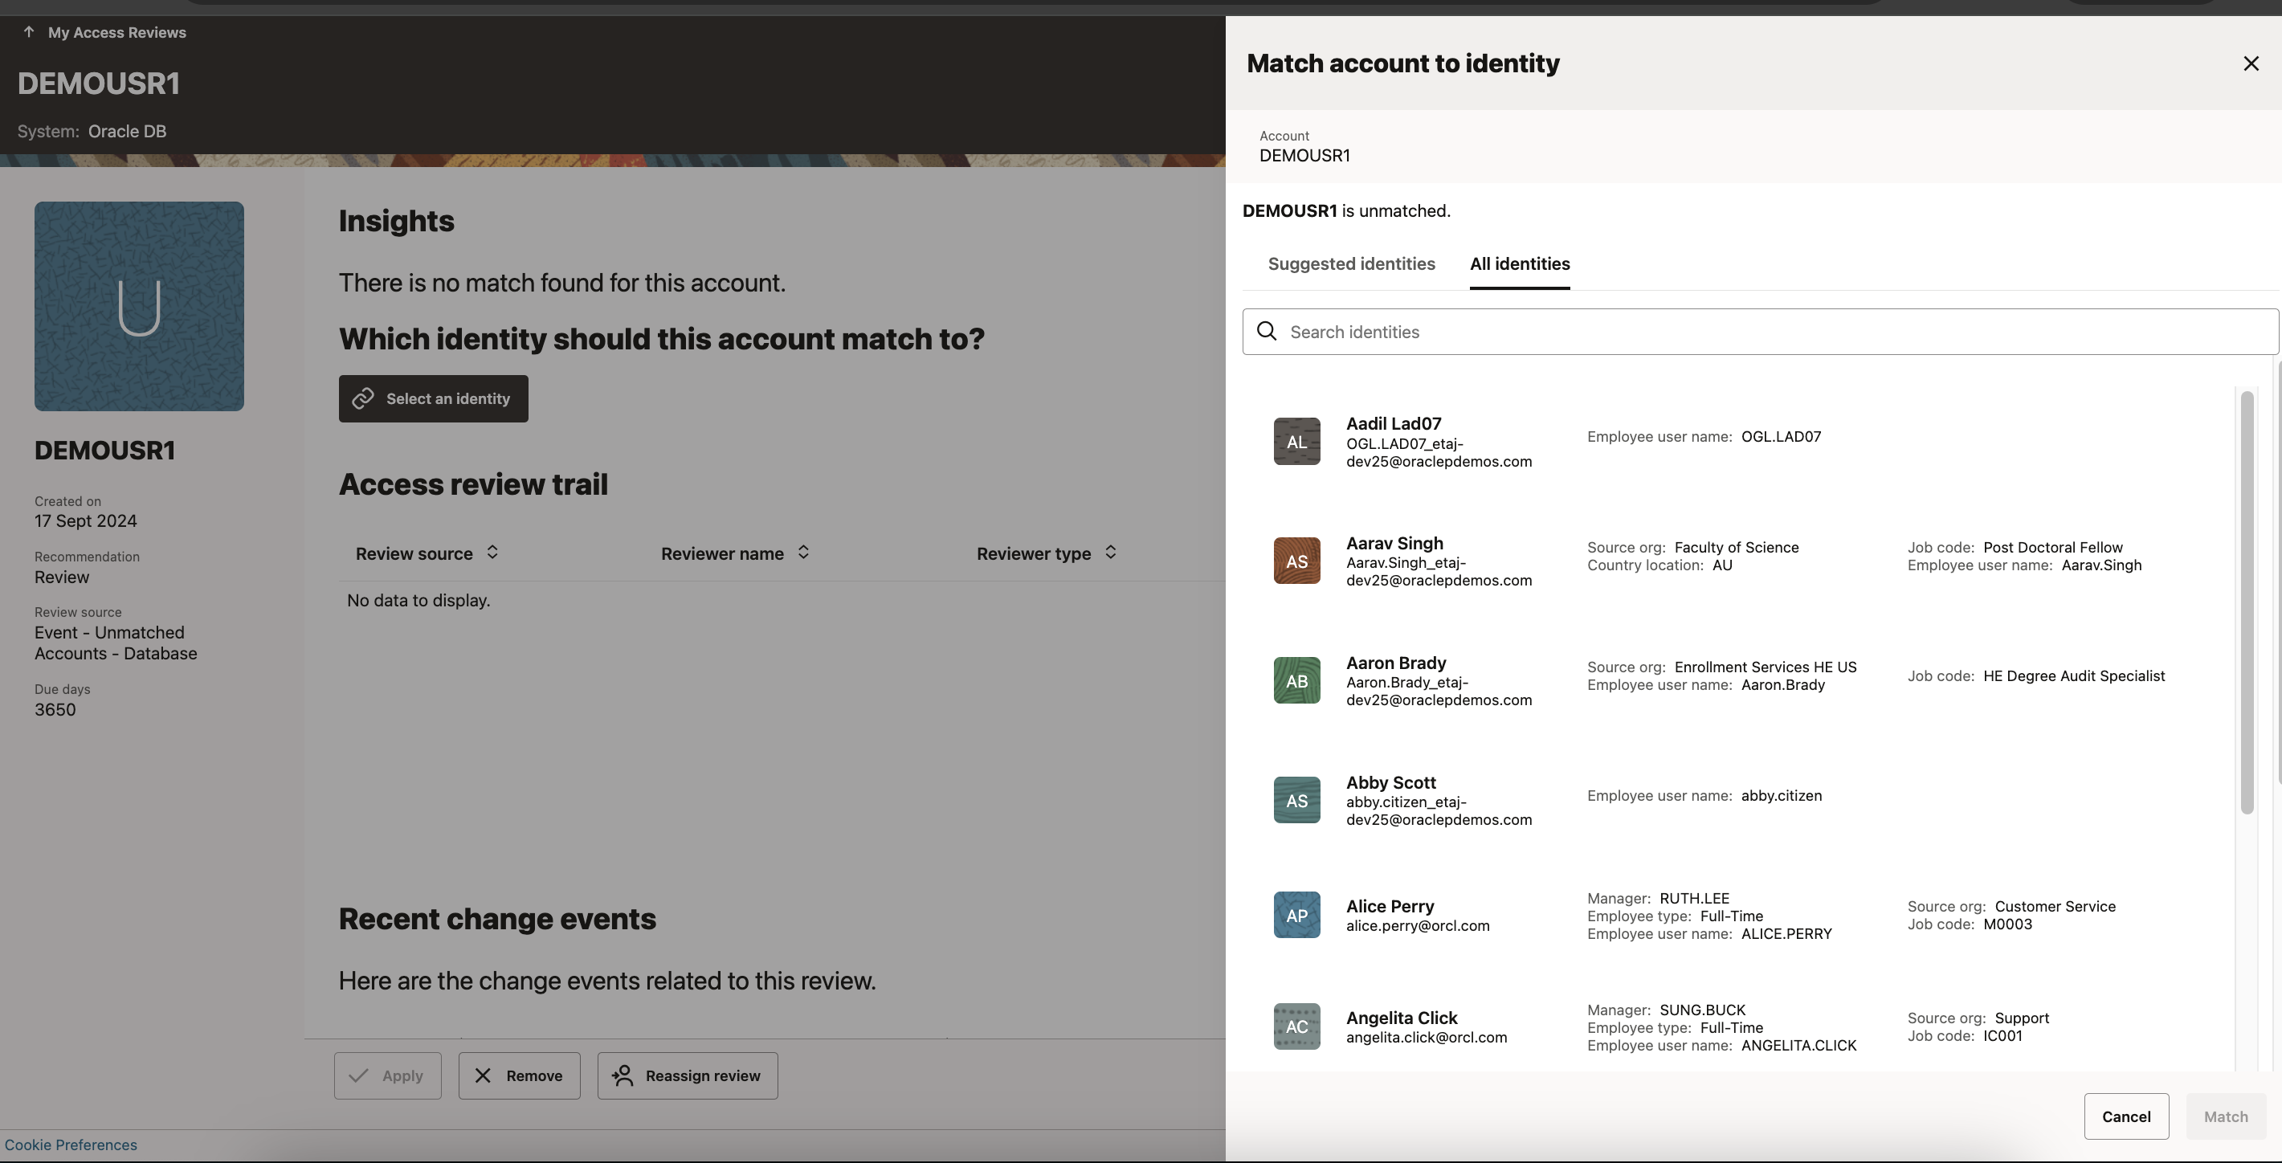
Task: Sort by Reviewer type column
Action: tap(1110, 553)
